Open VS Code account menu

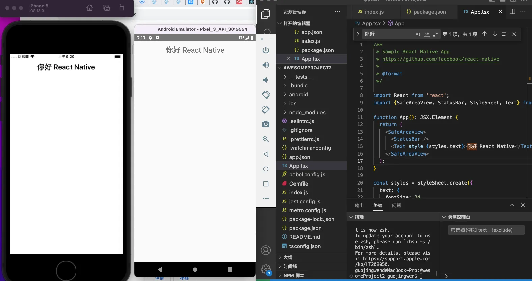pyautogui.click(x=266, y=250)
